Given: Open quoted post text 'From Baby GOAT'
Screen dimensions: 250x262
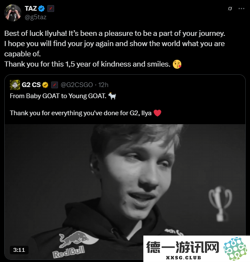Looking at the screenshot, I should coord(58,96).
